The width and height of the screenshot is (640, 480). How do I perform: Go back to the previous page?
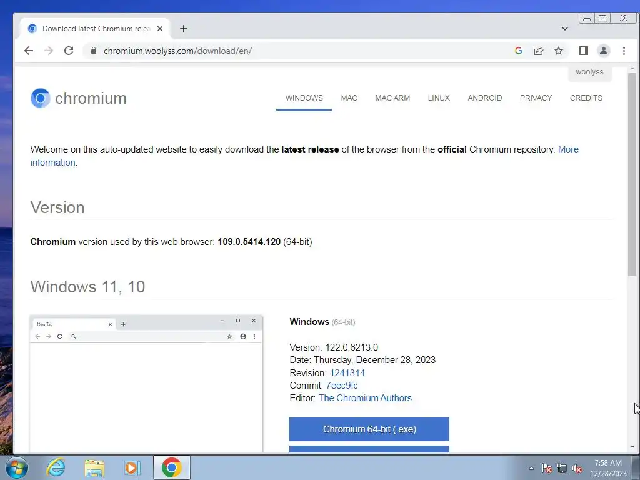click(29, 51)
